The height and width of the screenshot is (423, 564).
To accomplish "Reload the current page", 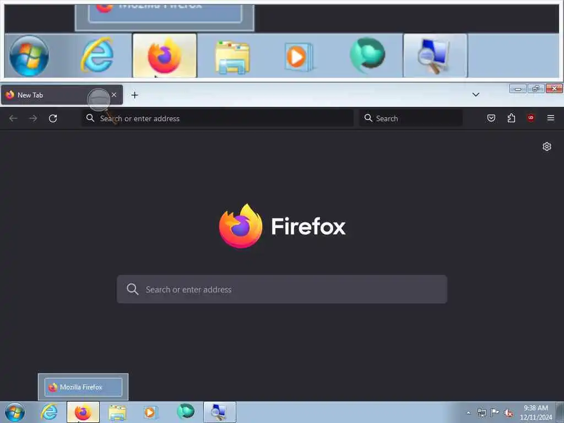I will point(53,118).
